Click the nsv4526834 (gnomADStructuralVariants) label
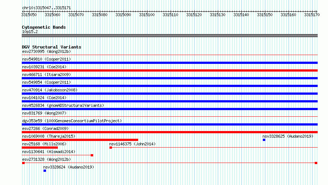This screenshot has width=328, height=185. 63,105
